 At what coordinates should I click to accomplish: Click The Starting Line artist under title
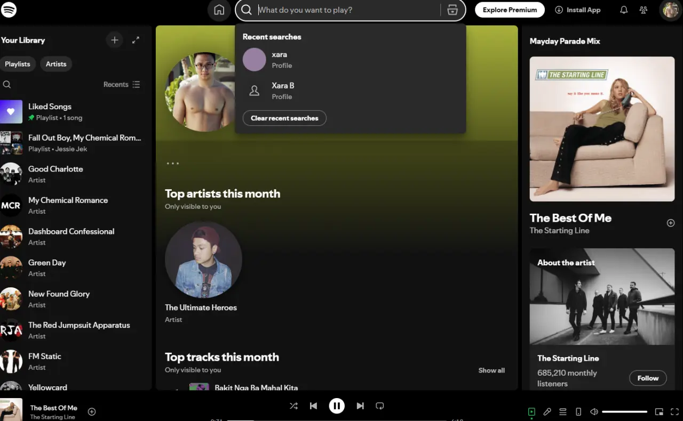559,231
